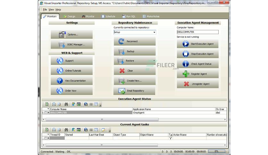Open column chooser arrow beside Thread ID header
The image size is (268, 155).
coord(48,135)
